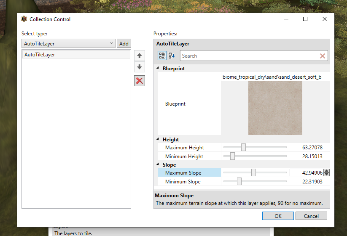This screenshot has width=347, height=236.
Task: Maximize the Collection Control window
Action: click(305, 19)
